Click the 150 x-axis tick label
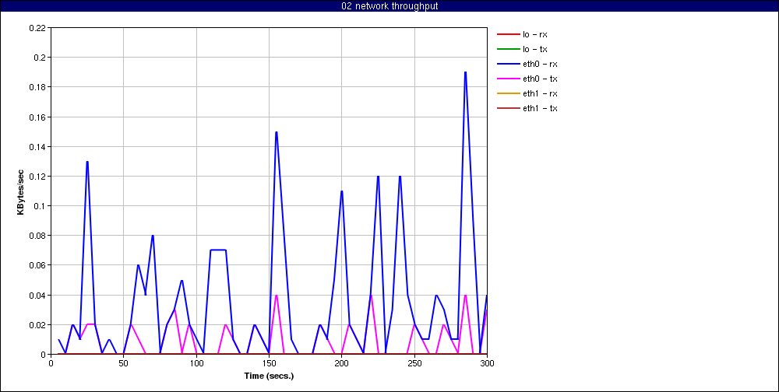Image resolution: width=779 pixels, height=392 pixels. tap(269, 363)
